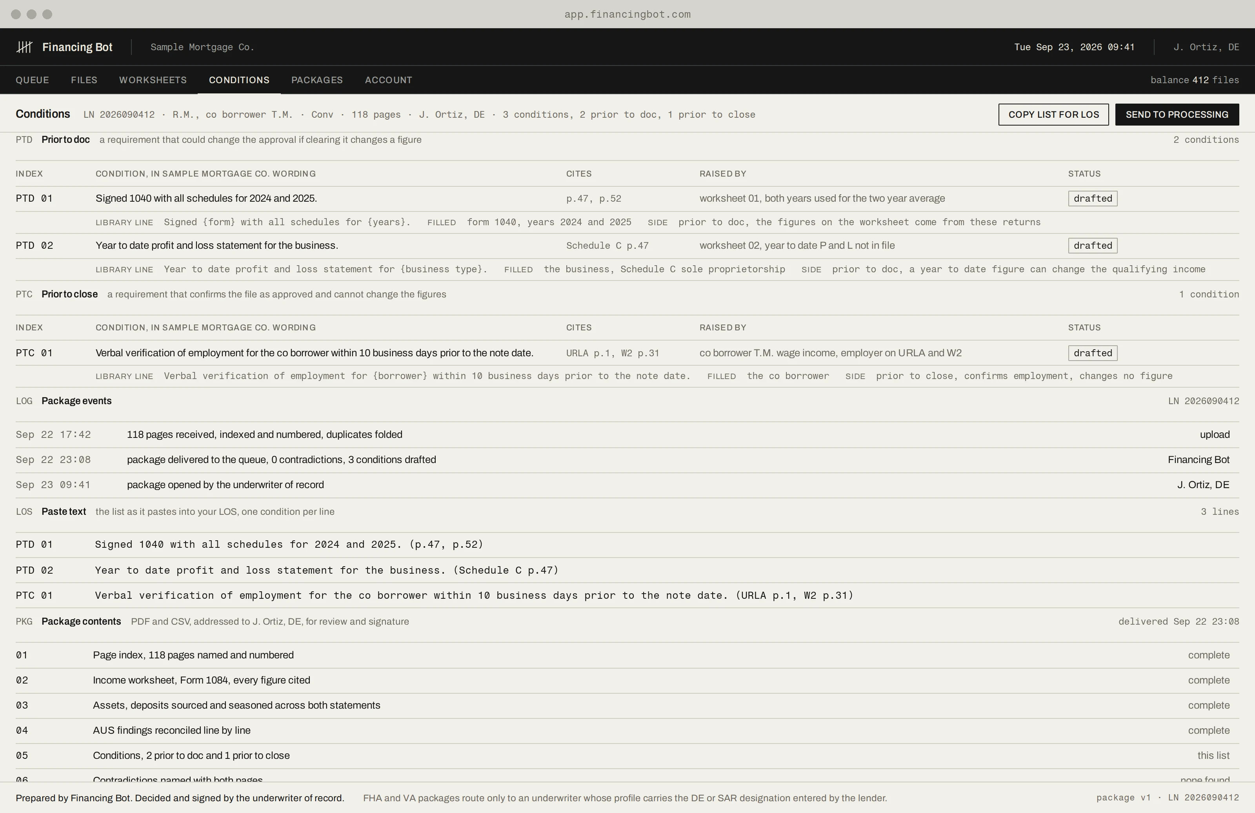The width and height of the screenshot is (1255, 813).
Task: Click the balance 412 files indicator
Action: [1194, 80]
